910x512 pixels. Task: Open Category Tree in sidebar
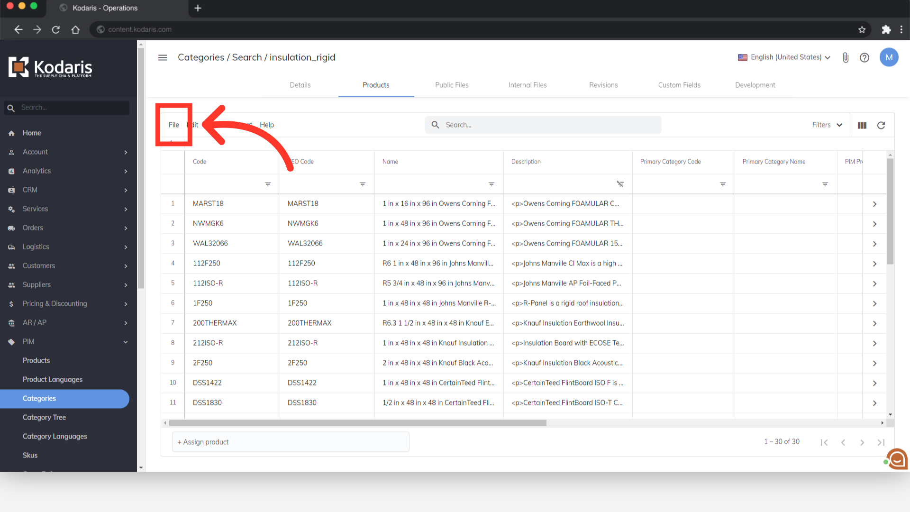pos(44,417)
